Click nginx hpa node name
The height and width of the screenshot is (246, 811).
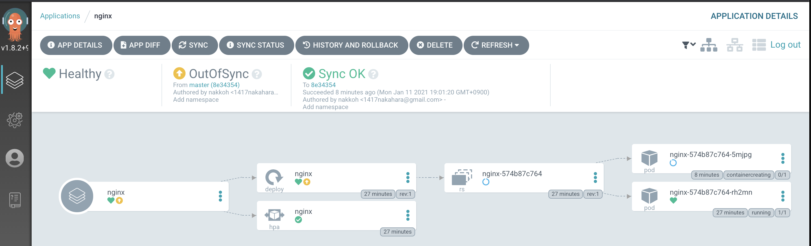[303, 211]
